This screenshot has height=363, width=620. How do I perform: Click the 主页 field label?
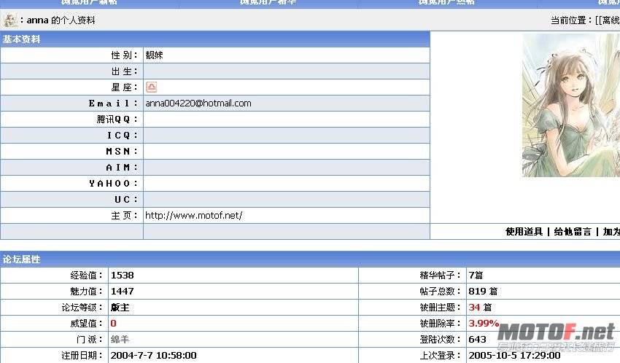(125, 215)
